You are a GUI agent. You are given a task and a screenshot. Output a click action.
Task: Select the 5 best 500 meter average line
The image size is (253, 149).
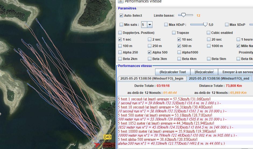pos(186,115)
